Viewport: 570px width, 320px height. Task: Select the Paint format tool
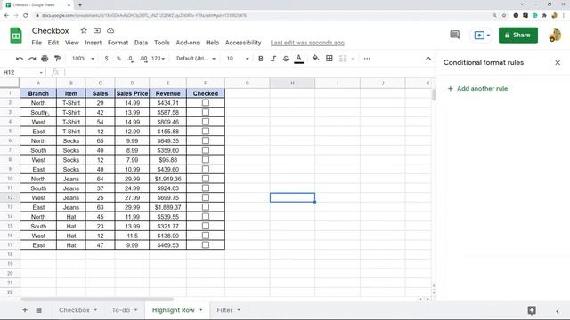click(x=57, y=59)
